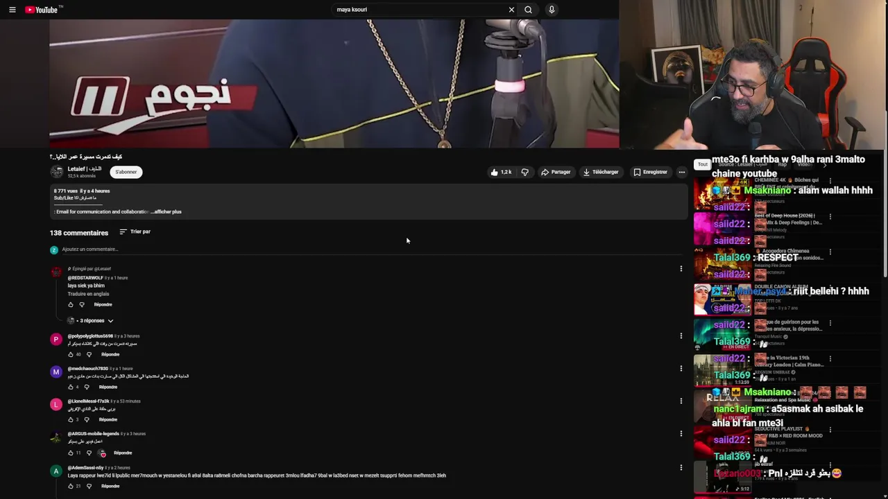Dislike the @polypolyglottus5698 comment
This screenshot has height=499, width=888.
pos(89,355)
